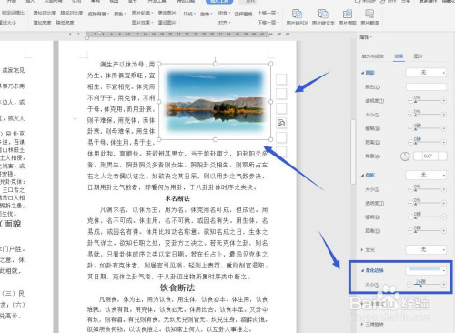455x333 pixels.
Task: Click minus icon of shadow 模糊 slider
Action: [x=410, y=128]
